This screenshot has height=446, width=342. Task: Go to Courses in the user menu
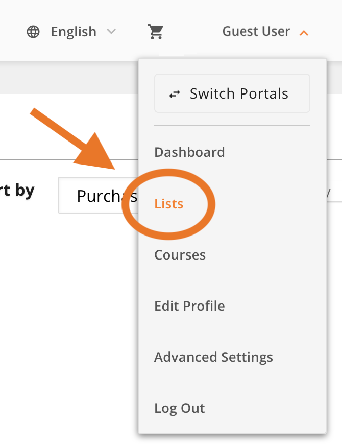180,255
